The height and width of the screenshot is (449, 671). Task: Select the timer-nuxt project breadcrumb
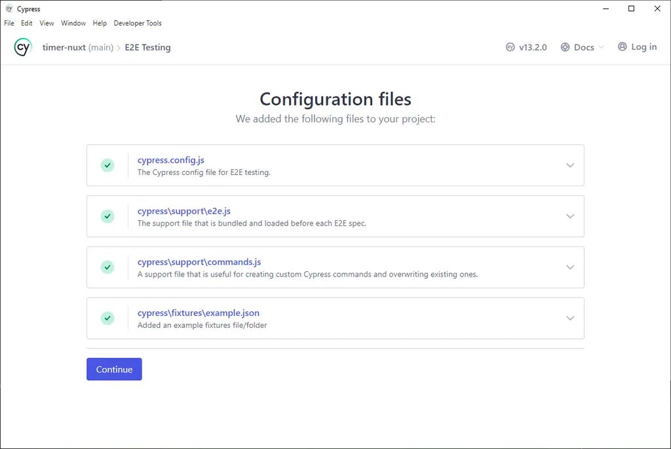click(66, 47)
